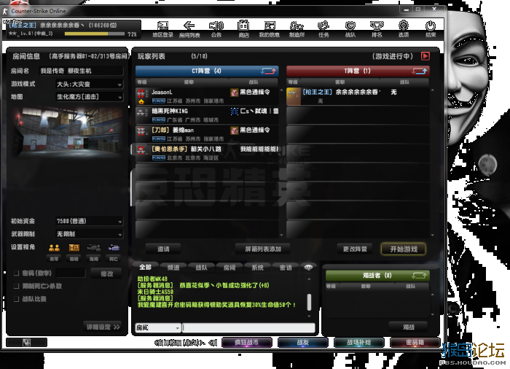Switch to the 系统 chat tab

pos(257,268)
